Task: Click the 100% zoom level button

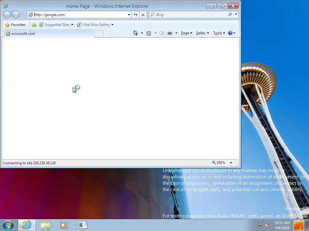Action: click(x=219, y=163)
